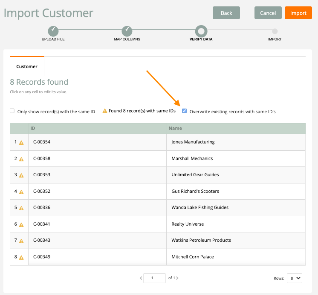This screenshot has height=295, width=318.
Task: Click the '8 Records found' heading
Action: 39,82
